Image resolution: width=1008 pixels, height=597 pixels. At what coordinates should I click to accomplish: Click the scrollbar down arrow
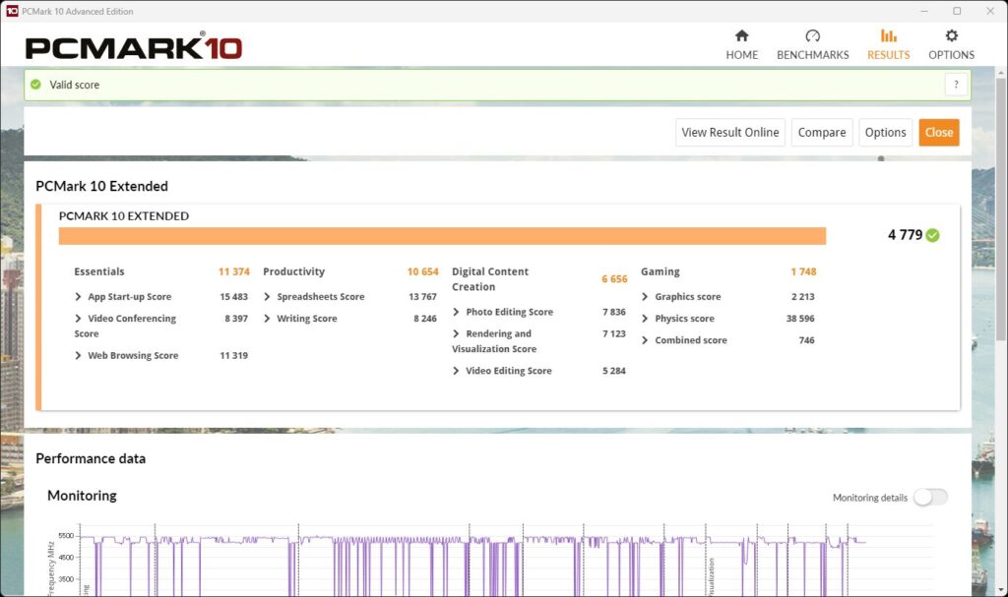1000,590
